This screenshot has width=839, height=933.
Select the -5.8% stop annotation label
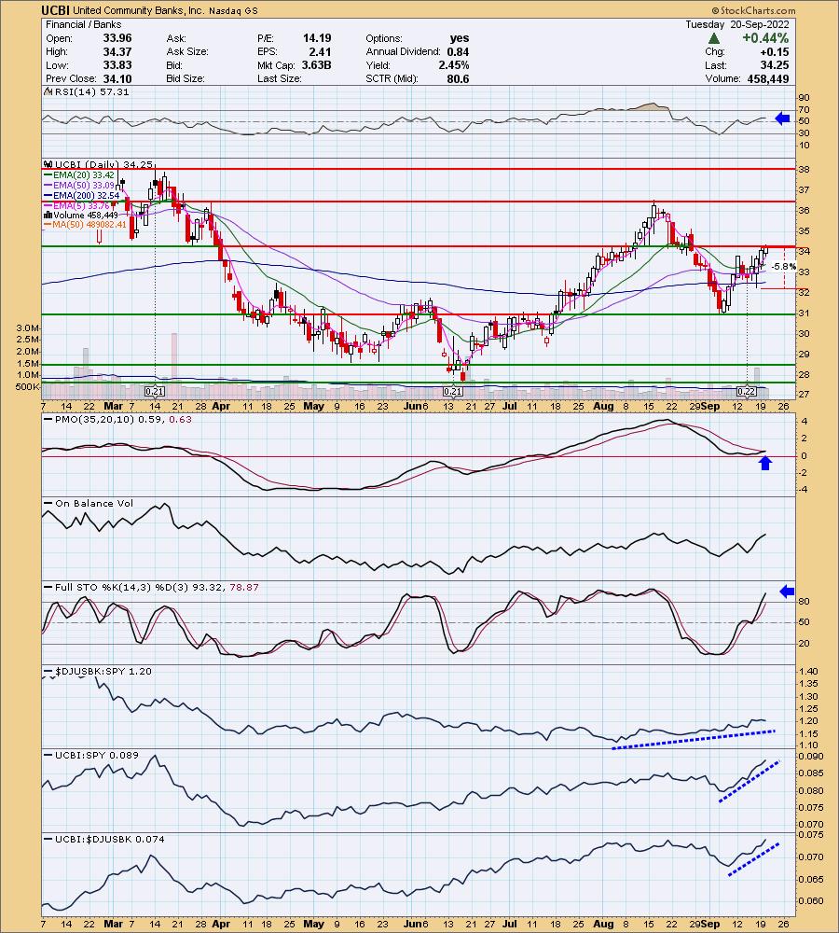pyautogui.click(x=783, y=267)
